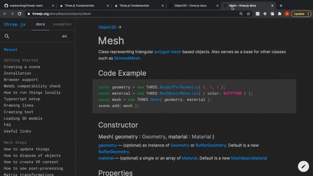Follow the polygon mesh link
This screenshot has width=313, height=176.
[x=168, y=52]
